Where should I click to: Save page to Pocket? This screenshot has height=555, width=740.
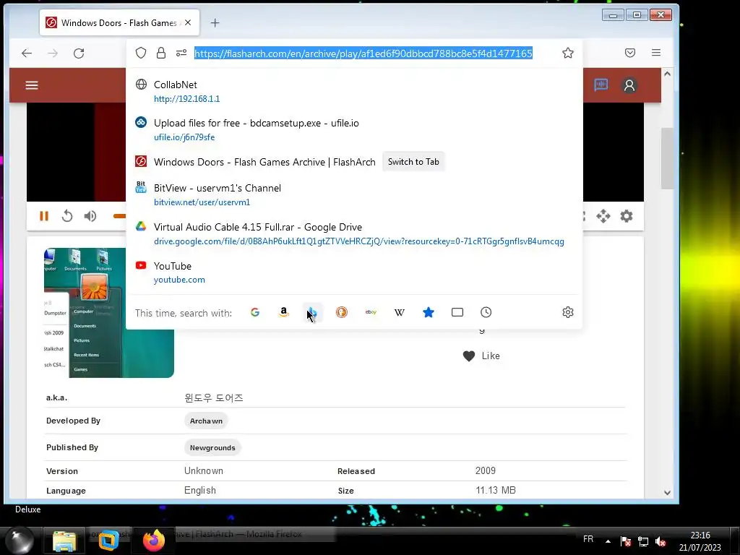click(x=630, y=53)
